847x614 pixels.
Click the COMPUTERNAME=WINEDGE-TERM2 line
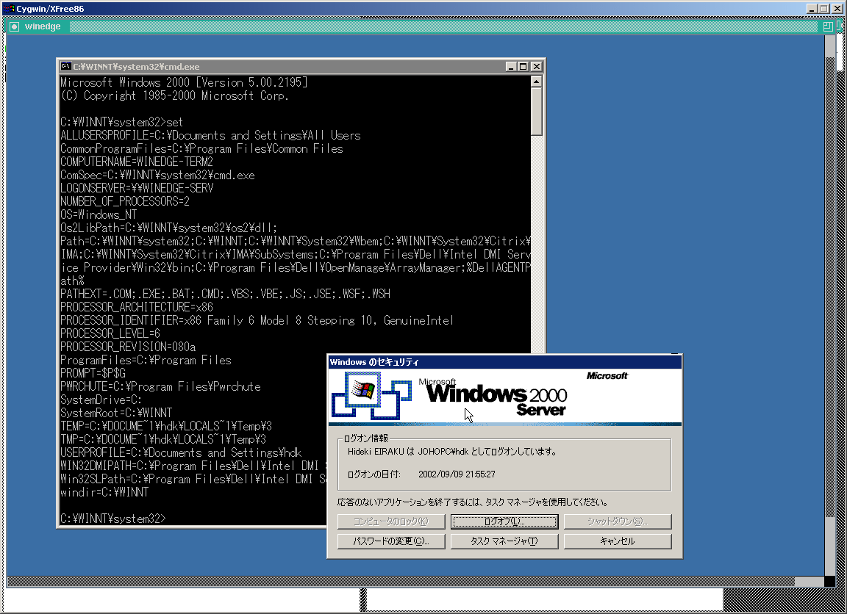click(x=137, y=162)
